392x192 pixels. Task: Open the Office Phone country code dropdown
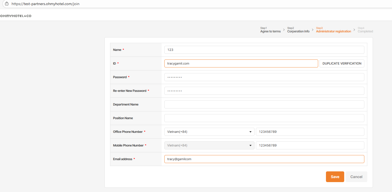point(209,132)
